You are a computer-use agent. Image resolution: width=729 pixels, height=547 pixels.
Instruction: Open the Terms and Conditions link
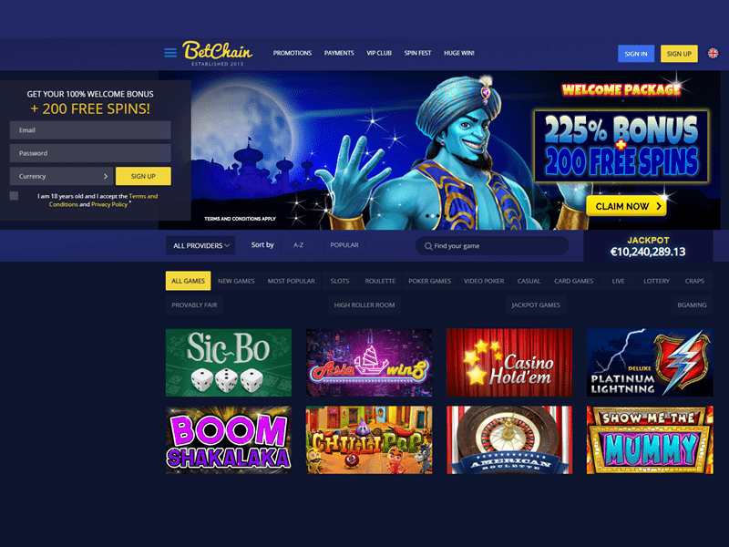tap(103, 200)
